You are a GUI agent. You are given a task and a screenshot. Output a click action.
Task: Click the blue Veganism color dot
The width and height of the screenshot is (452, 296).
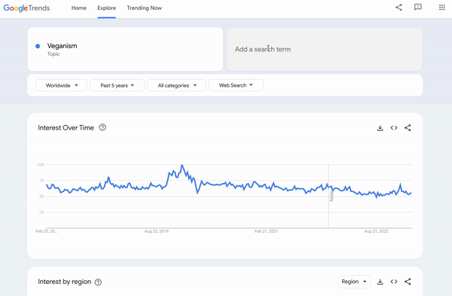[38, 46]
